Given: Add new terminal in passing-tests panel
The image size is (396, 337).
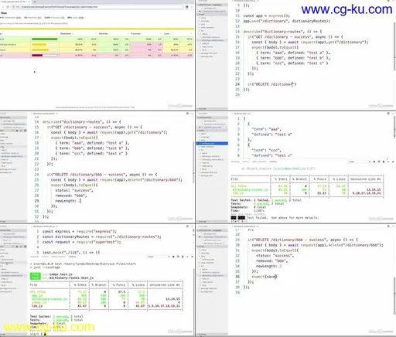Looking at the screenshot, I should point(173,257).
